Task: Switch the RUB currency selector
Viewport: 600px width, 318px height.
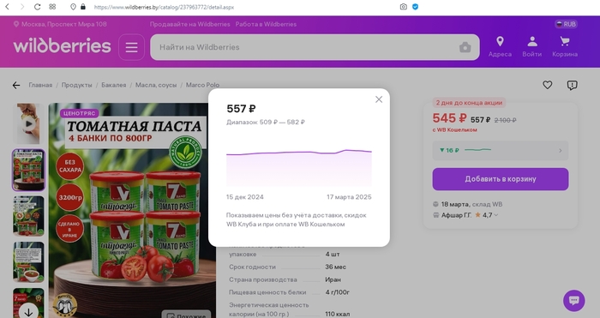Action: click(x=566, y=24)
